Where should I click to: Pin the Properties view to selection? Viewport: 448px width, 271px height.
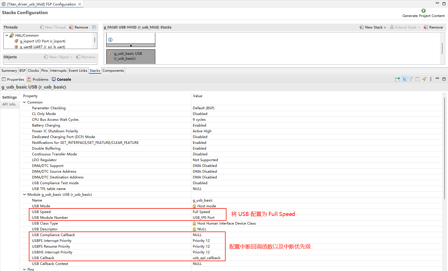[x=397, y=79]
